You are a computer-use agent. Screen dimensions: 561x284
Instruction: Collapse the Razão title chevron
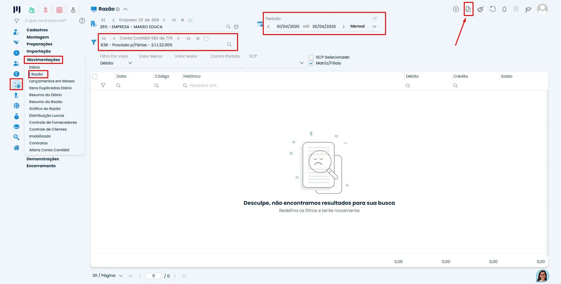(x=125, y=9)
